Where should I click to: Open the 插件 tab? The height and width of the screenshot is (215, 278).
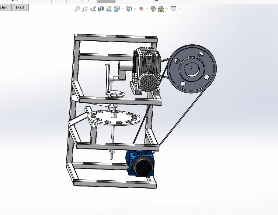5,7
